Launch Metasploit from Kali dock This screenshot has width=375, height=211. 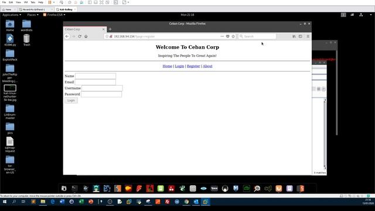(236, 189)
